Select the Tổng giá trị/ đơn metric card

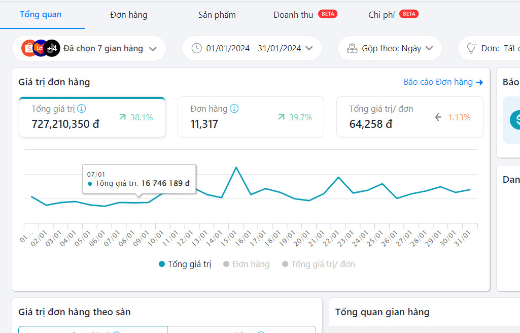click(x=409, y=117)
